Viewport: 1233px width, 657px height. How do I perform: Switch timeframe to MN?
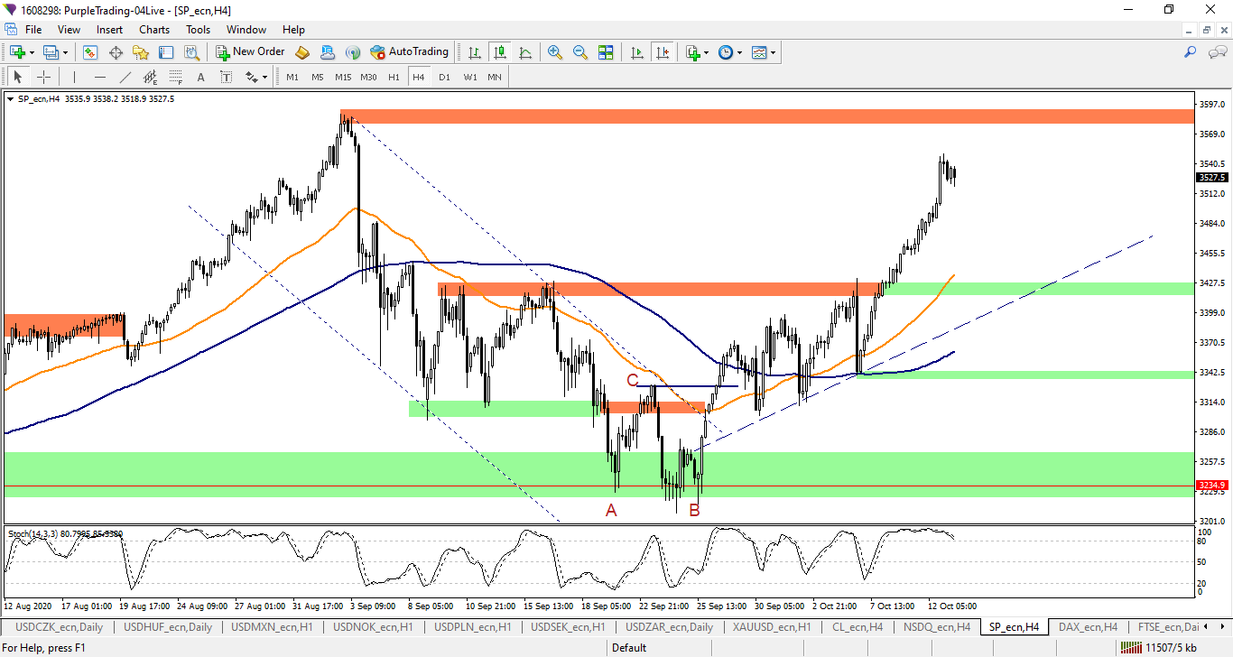pyautogui.click(x=495, y=77)
